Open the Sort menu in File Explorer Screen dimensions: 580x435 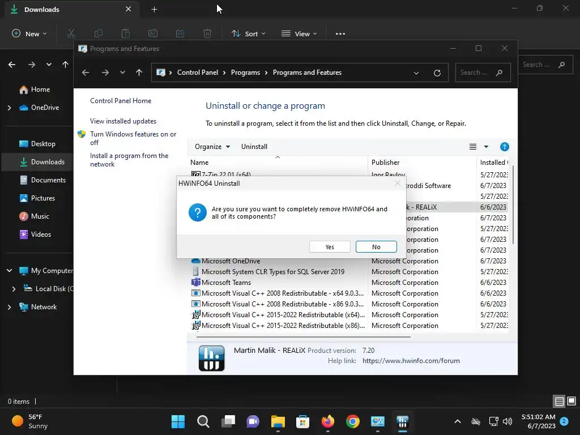tap(248, 33)
